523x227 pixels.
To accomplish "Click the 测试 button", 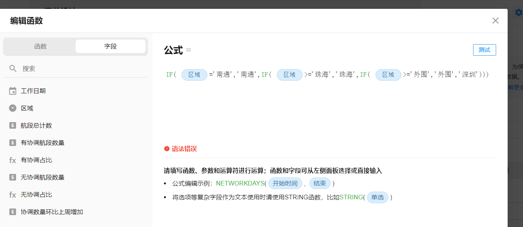I will [x=484, y=50].
